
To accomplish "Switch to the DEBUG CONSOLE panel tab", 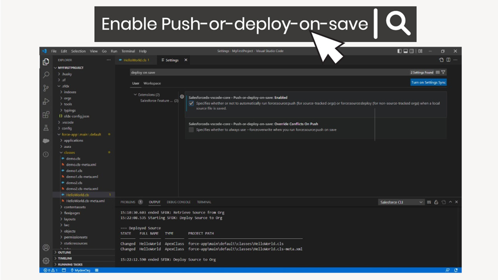I will (x=179, y=202).
